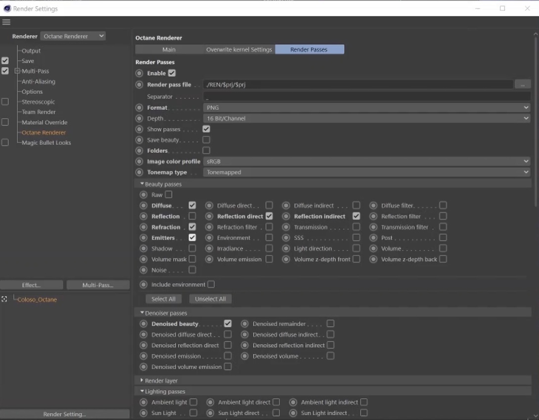Click the animation dot beside Raw
The image size is (539, 420).
143,195
